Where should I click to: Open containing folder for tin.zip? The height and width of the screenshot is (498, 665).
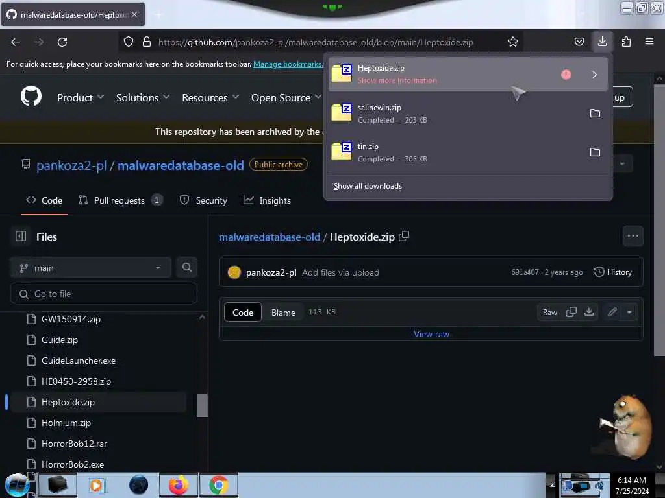point(595,152)
